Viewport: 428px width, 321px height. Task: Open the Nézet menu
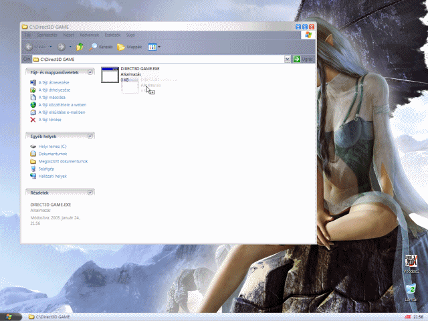(x=68, y=35)
